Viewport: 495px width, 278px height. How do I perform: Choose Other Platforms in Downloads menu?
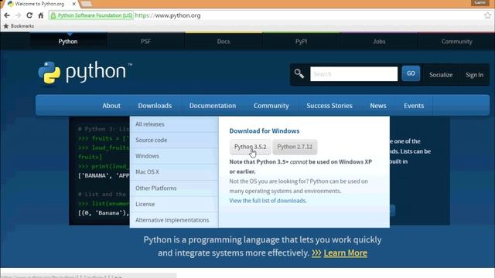point(174,188)
